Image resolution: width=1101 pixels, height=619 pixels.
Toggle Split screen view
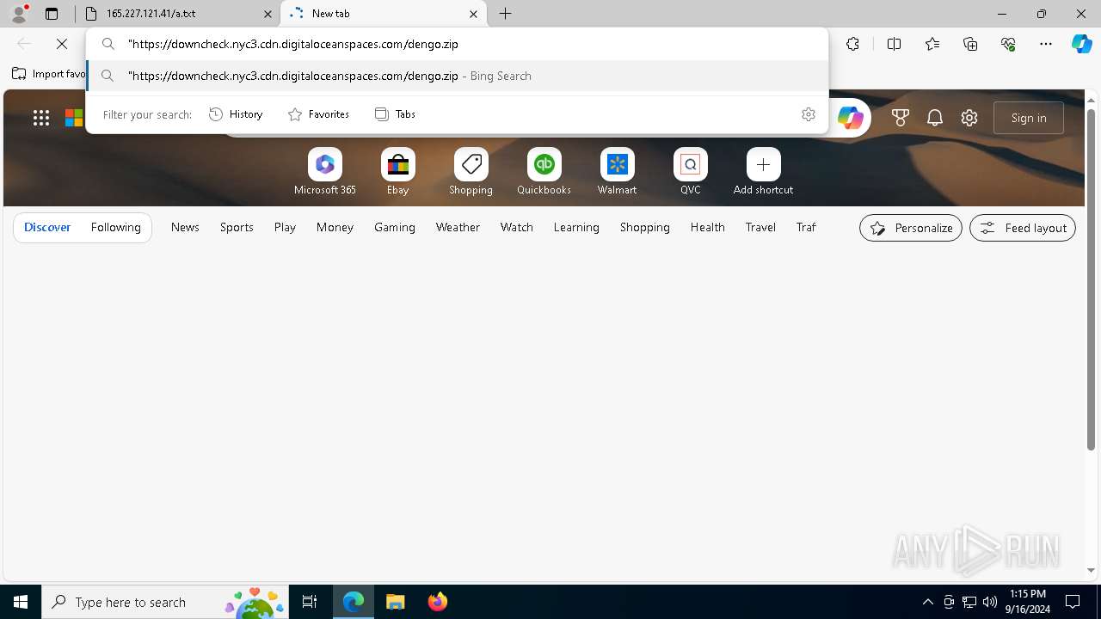coord(894,44)
